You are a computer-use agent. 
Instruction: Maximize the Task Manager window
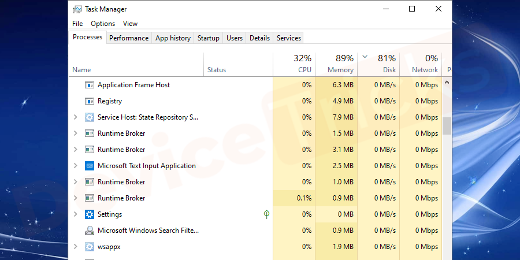click(412, 9)
